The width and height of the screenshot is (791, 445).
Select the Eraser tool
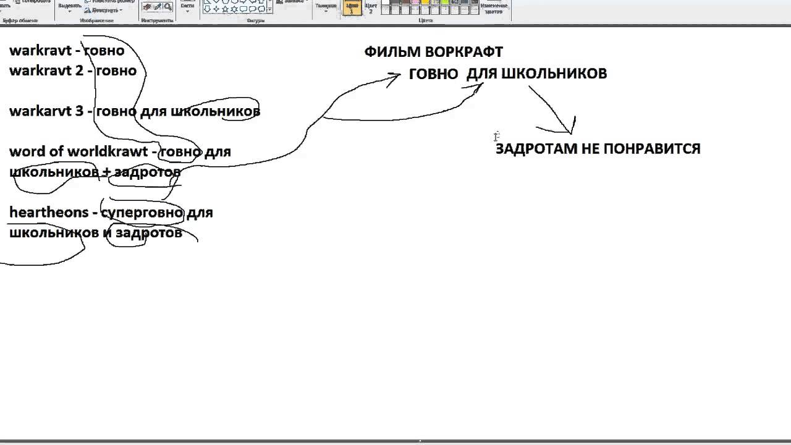click(148, 7)
